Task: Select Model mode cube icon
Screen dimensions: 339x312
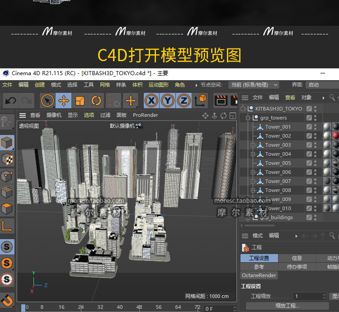Action: 7,143
